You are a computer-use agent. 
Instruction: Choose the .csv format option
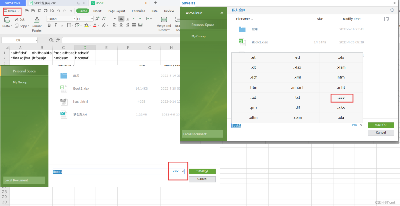341,98
